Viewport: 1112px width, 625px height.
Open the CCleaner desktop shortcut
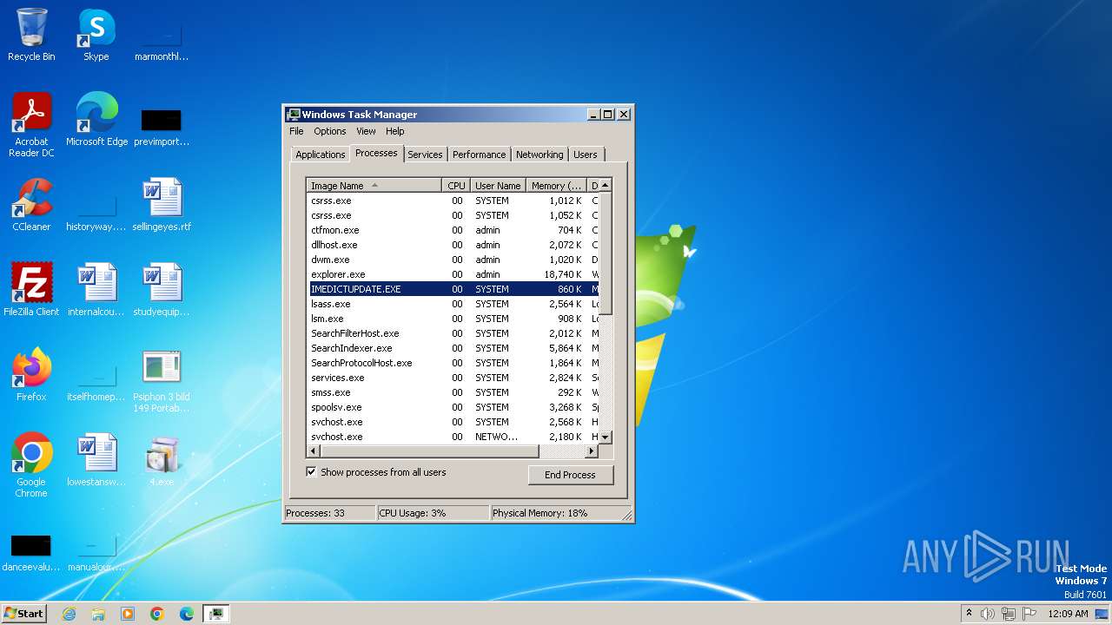(31, 204)
